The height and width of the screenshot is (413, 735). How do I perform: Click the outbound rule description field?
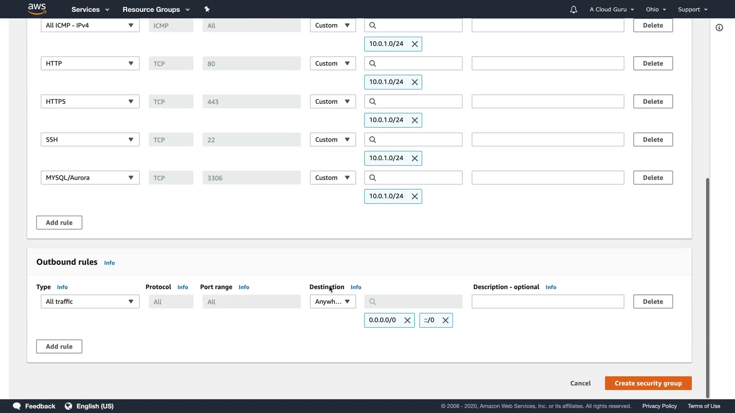point(547,302)
